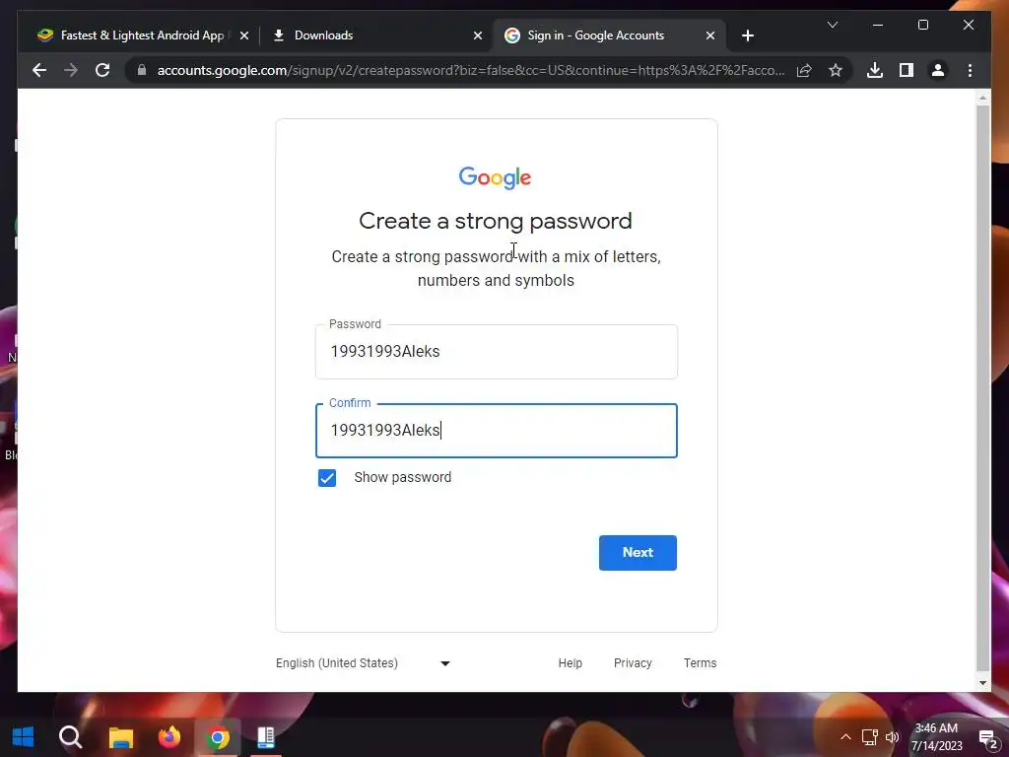Open Chrome downloads tray icon
The height and width of the screenshot is (757, 1009).
(875, 70)
